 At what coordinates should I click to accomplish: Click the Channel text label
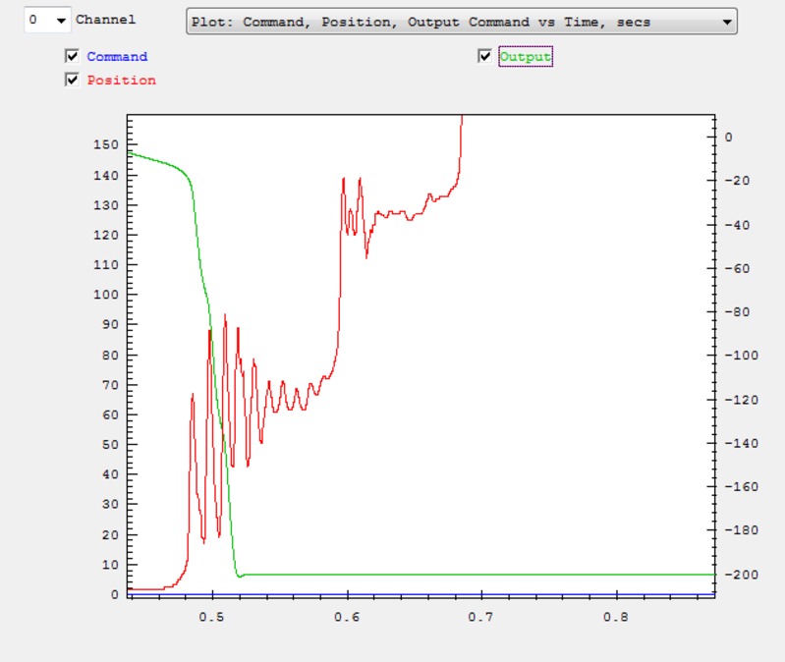106,20
